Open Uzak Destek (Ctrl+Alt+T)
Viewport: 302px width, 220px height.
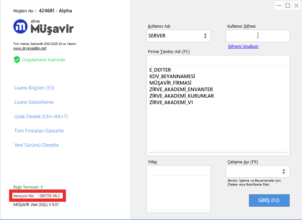[x=41, y=117]
